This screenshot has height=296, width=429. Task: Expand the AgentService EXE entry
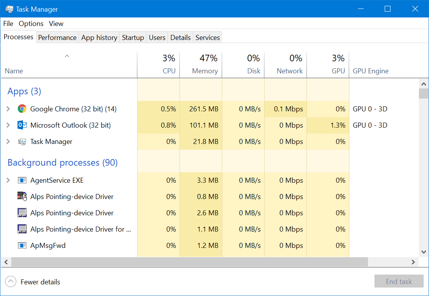pos(8,180)
